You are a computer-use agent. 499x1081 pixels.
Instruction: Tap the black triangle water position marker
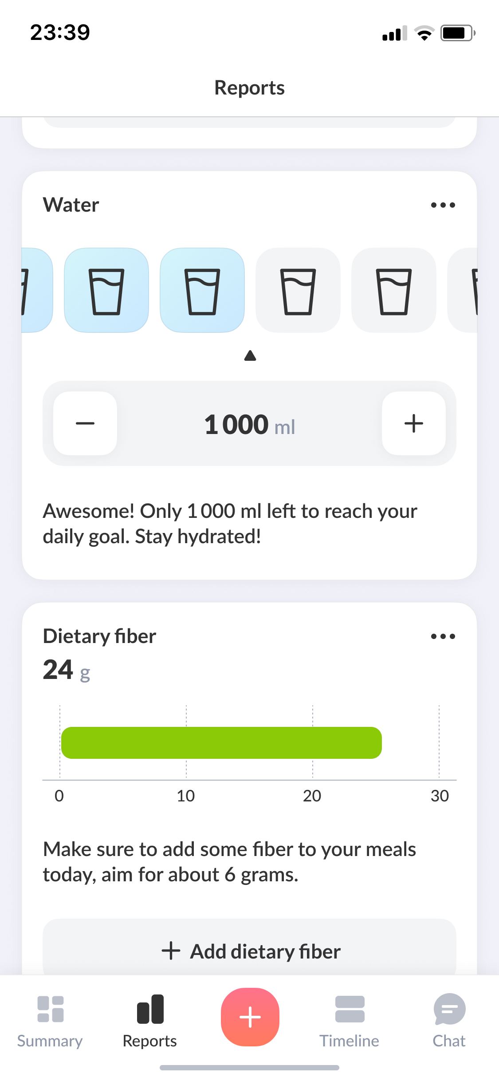point(250,355)
